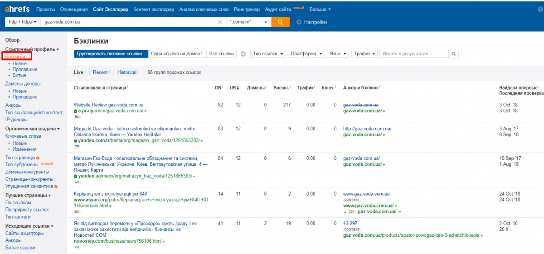This screenshot has width=544, height=254.
Task: Collapse the Ссылочный профиль section
Action: click(x=32, y=49)
